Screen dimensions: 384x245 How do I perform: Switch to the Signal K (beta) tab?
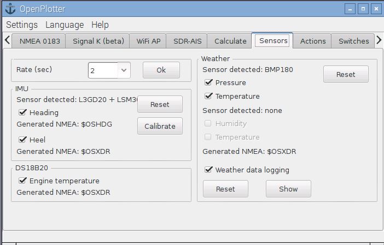[x=98, y=41]
